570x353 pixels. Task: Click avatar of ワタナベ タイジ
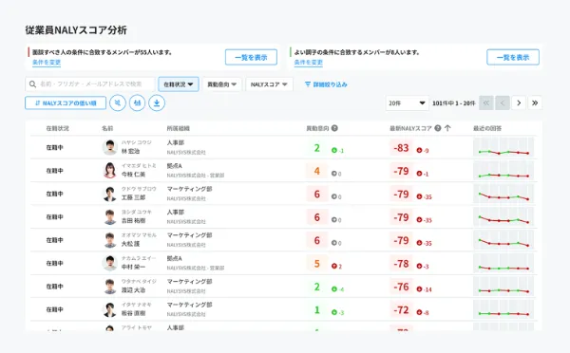[110, 287]
